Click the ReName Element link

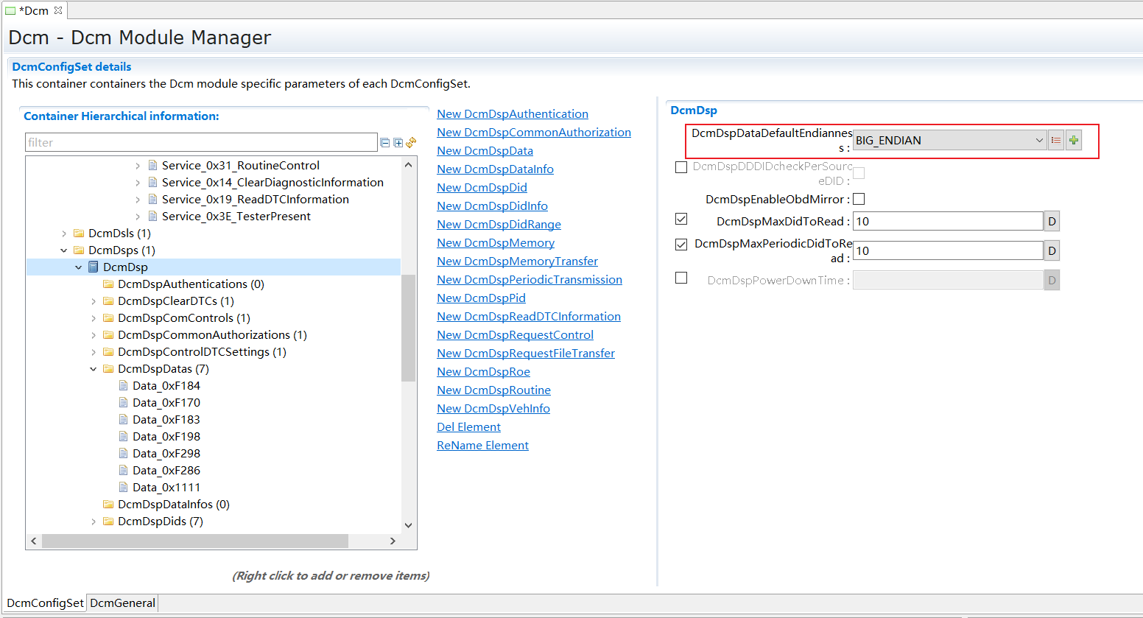482,445
